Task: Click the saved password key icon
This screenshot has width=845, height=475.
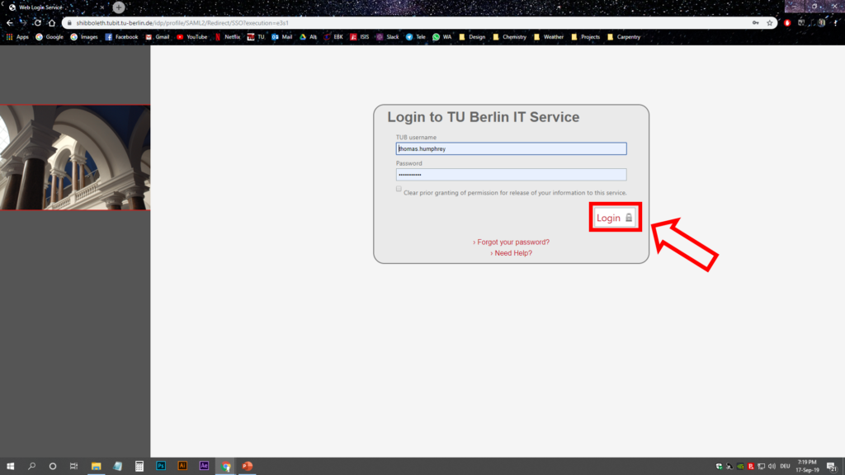Action: point(756,23)
